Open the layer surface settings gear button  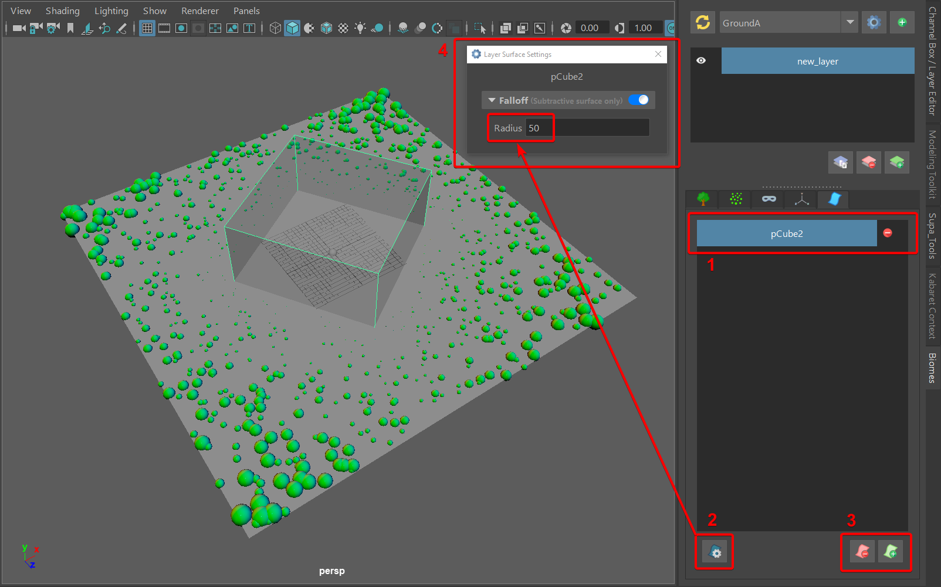(715, 552)
